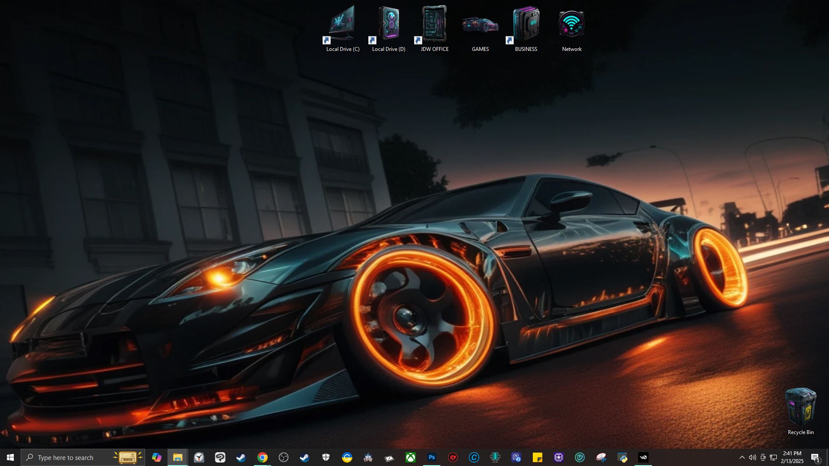This screenshot has height=466, width=829.
Task: Open the volume control speaker icon
Action: [x=752, y=457]
